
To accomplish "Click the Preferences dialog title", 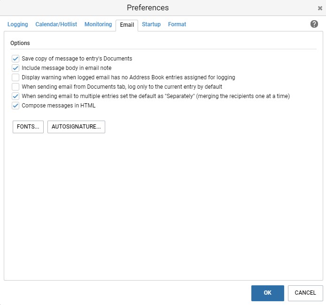I will coord(148,8).
